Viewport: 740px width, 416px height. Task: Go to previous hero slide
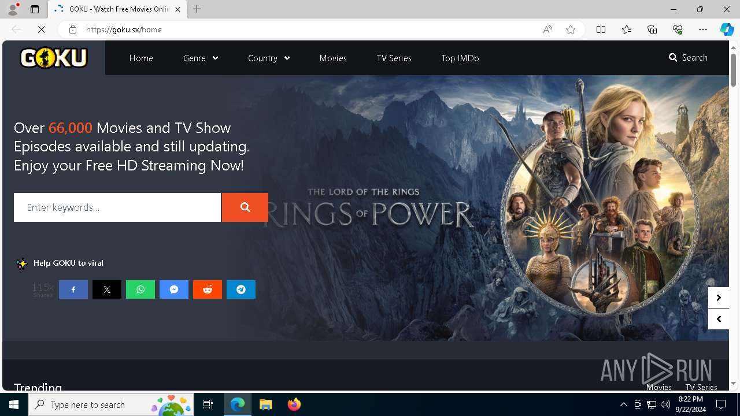(719, 319)
